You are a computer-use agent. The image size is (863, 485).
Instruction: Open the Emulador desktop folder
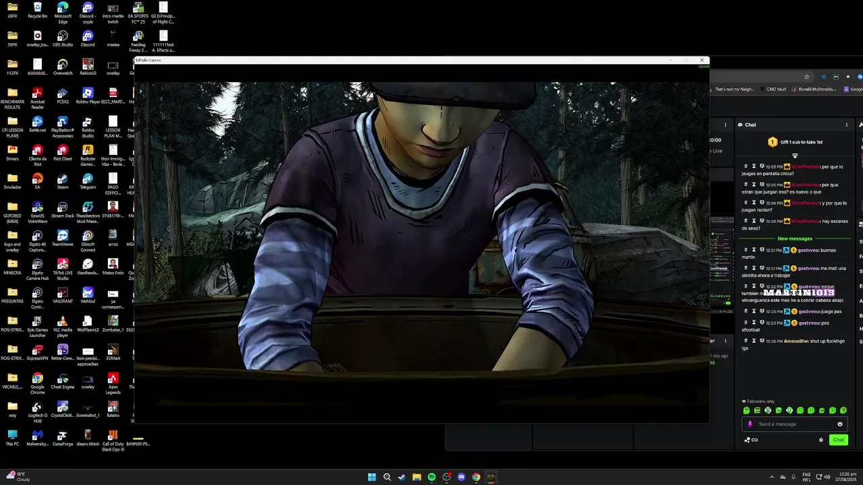tap(12, 181)
